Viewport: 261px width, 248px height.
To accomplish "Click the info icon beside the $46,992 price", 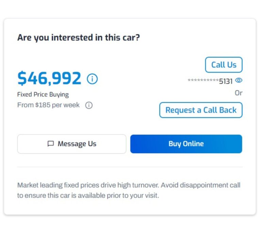I will [92, 79].
